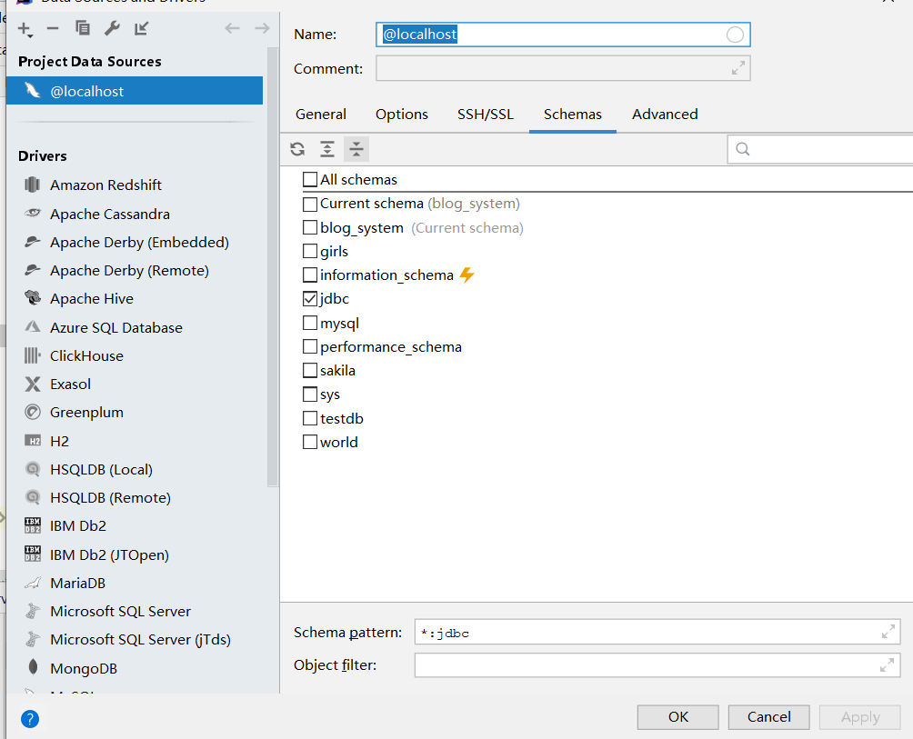Tick the girls schema checkbox
Viewport: 913px width, 739px height.
(x=310, y=252)
